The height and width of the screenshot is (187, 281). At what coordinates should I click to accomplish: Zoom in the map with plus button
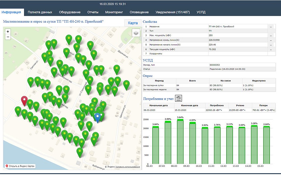point(8,32)
